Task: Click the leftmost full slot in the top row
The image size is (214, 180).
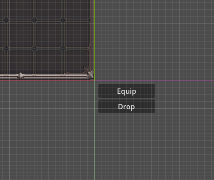Action: coord(20,9)
